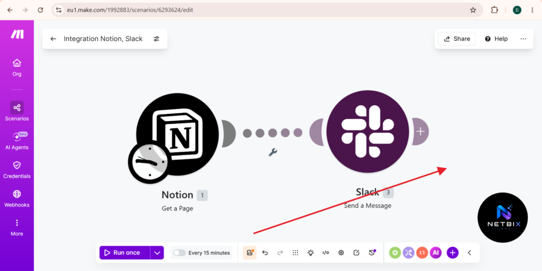Open Scenarios in the sidebar
542x271 pixels.
[x=17, y=111]
